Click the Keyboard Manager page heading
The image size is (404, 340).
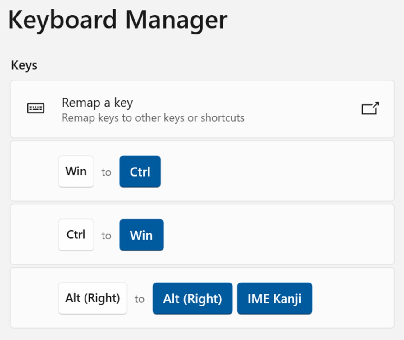coord(118,20)
